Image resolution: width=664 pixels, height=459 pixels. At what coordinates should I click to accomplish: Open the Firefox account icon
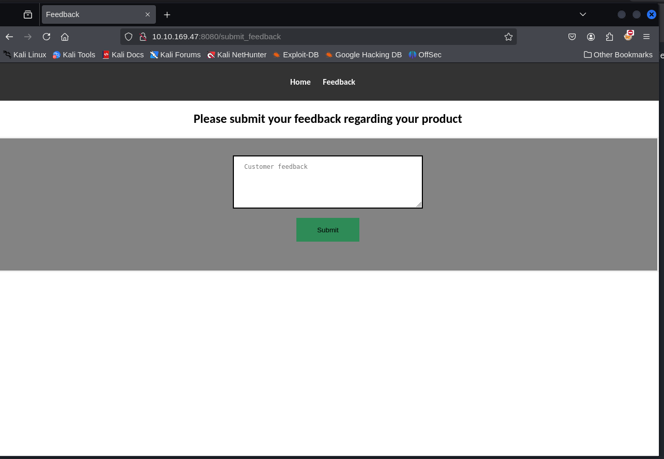[591, 37]
